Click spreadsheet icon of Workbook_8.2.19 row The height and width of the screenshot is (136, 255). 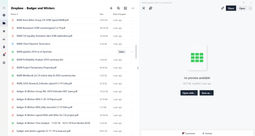(13, 75)
